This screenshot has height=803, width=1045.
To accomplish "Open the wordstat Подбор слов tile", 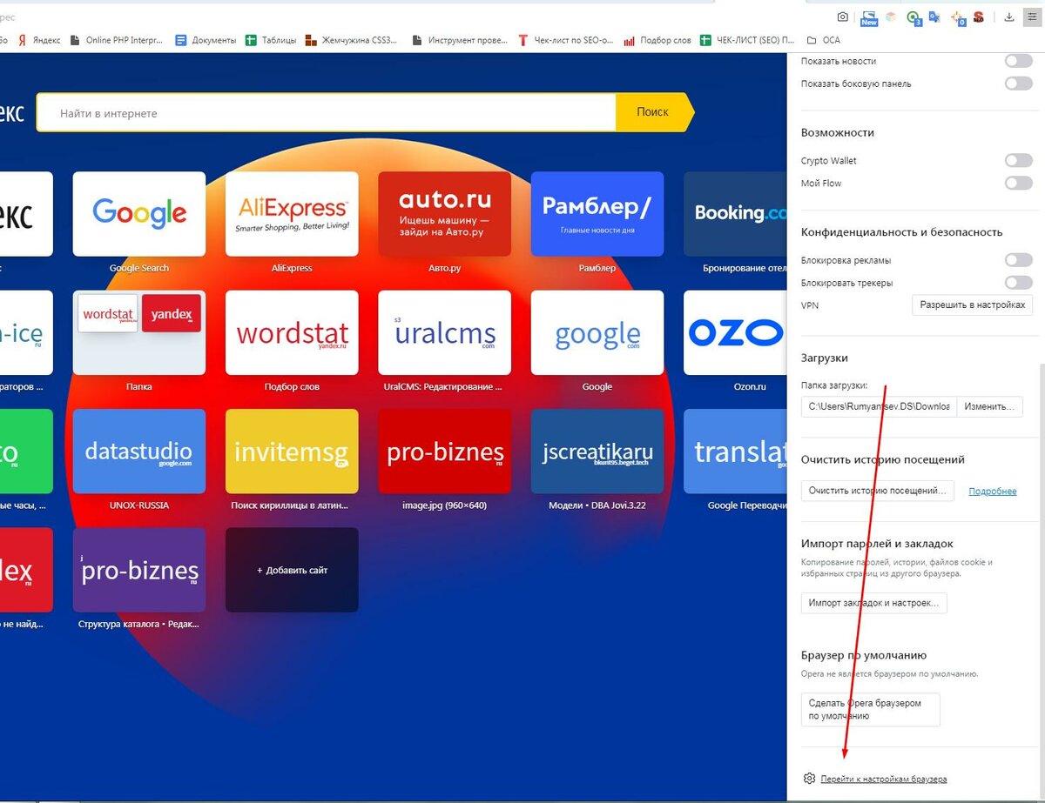I will point(292,332).
